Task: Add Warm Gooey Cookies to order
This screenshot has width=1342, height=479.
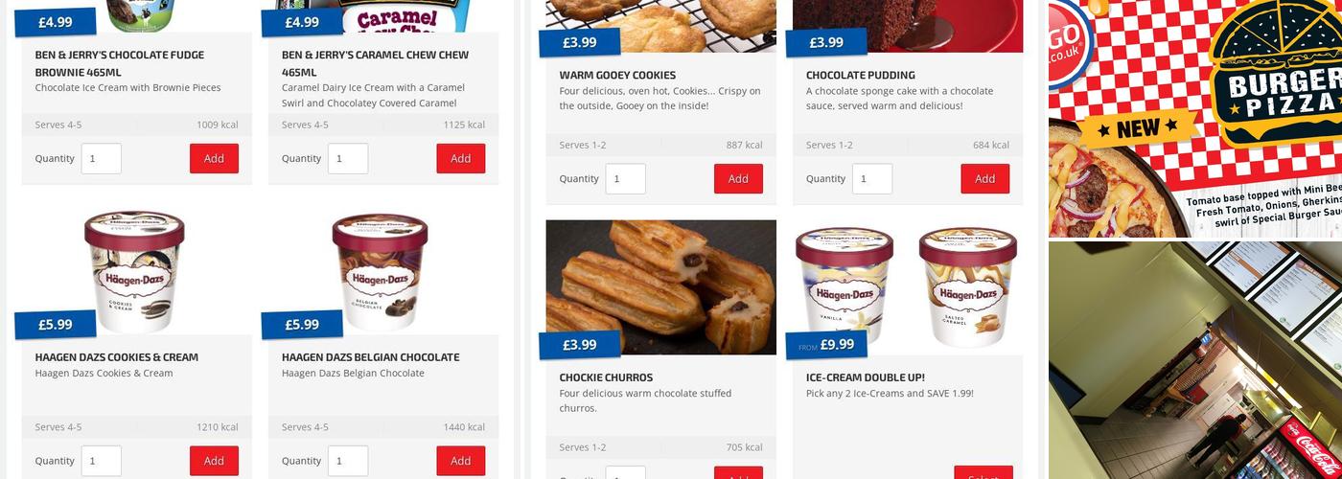Action: [x=738, y=179]
